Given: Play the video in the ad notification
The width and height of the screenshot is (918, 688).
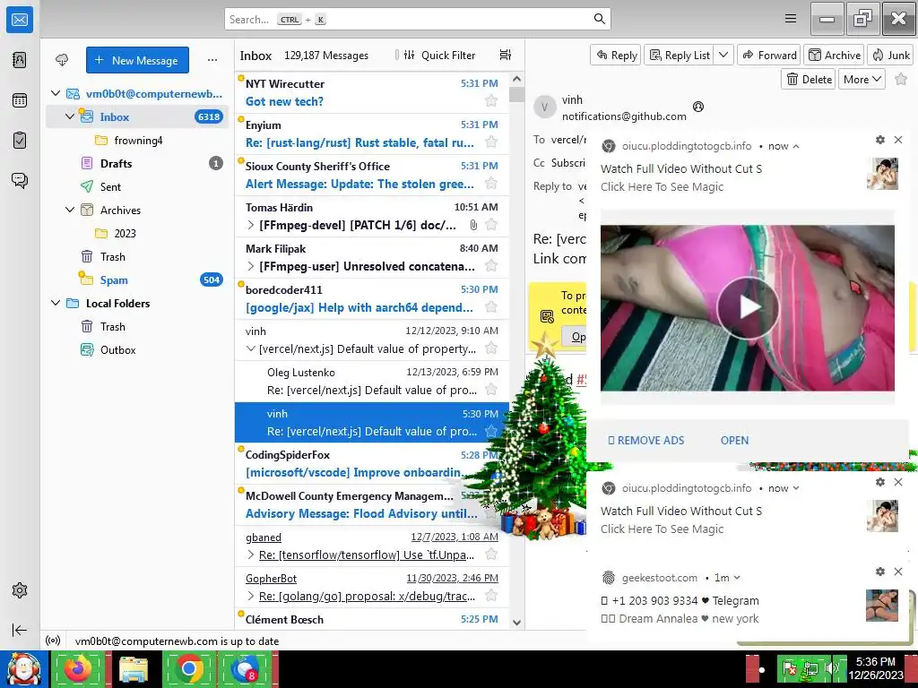Looking at the screenshot, I should pyautogui.click(x=749, y=307).
